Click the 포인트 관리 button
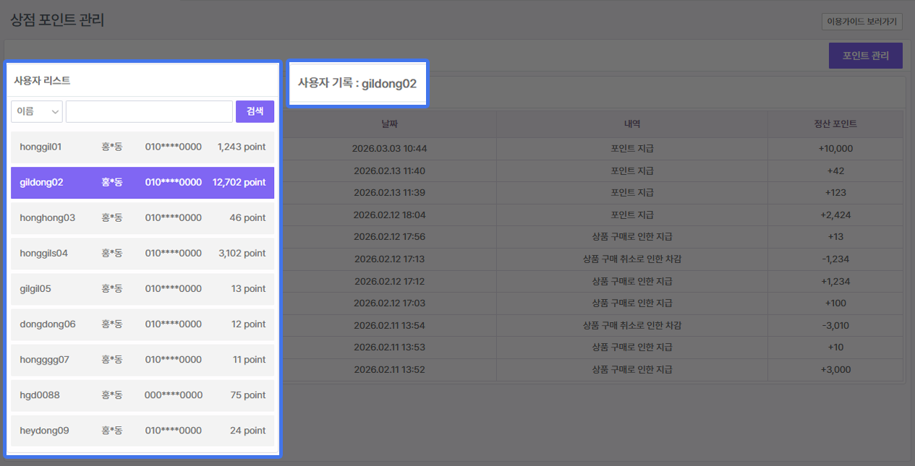915x466 pixels. 865,56
